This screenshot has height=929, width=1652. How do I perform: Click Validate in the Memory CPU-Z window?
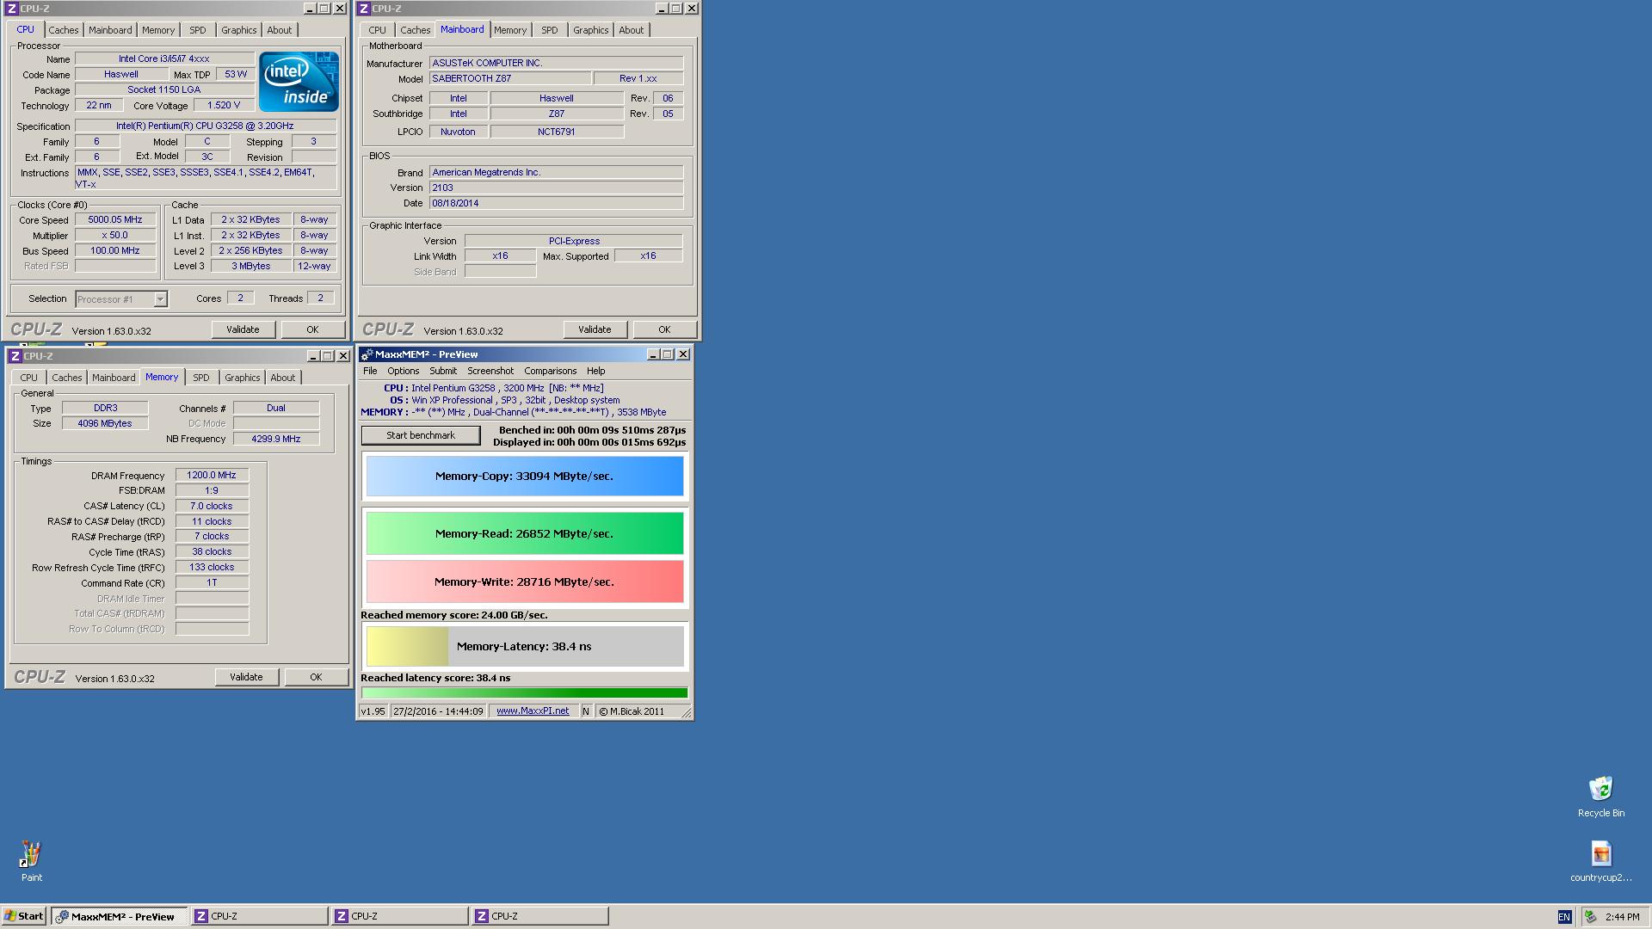[246, 677]
